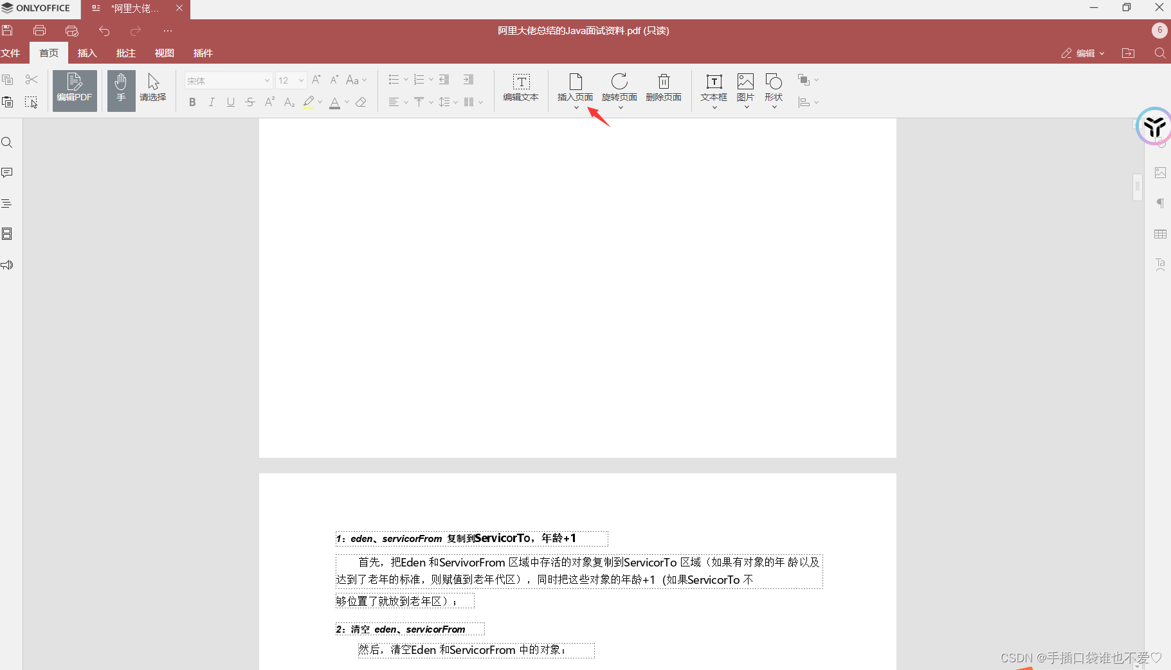Toggle Italic formatting
This screenshot has width=1171, height=670.
(212, 102)
